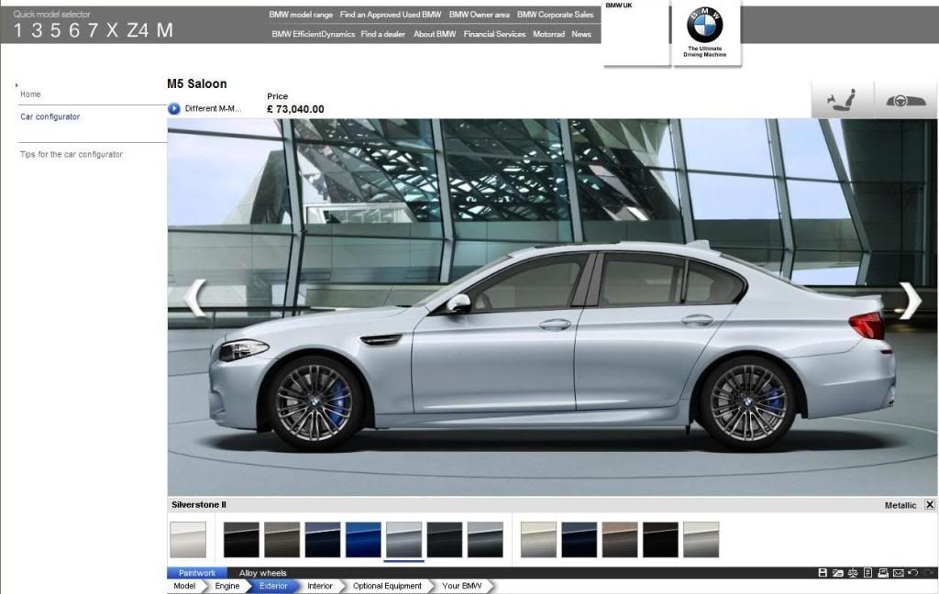This screenshot has width=939, height=594.
Task: Open the compare scales icon
Action: (853, 573)
